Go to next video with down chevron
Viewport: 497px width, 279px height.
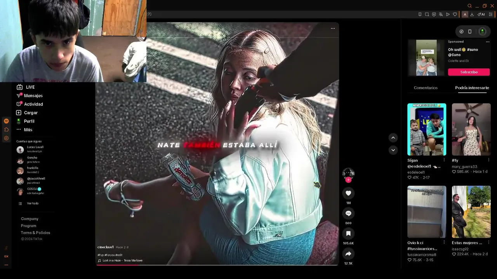(x=393, y=150)
